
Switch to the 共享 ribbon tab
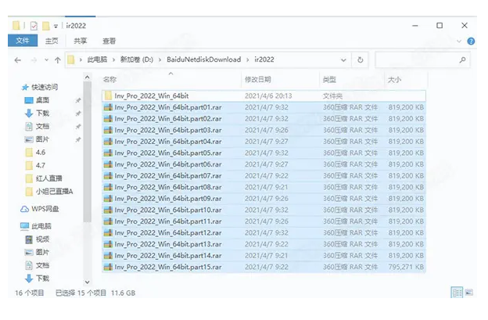(x=81, y=41)
